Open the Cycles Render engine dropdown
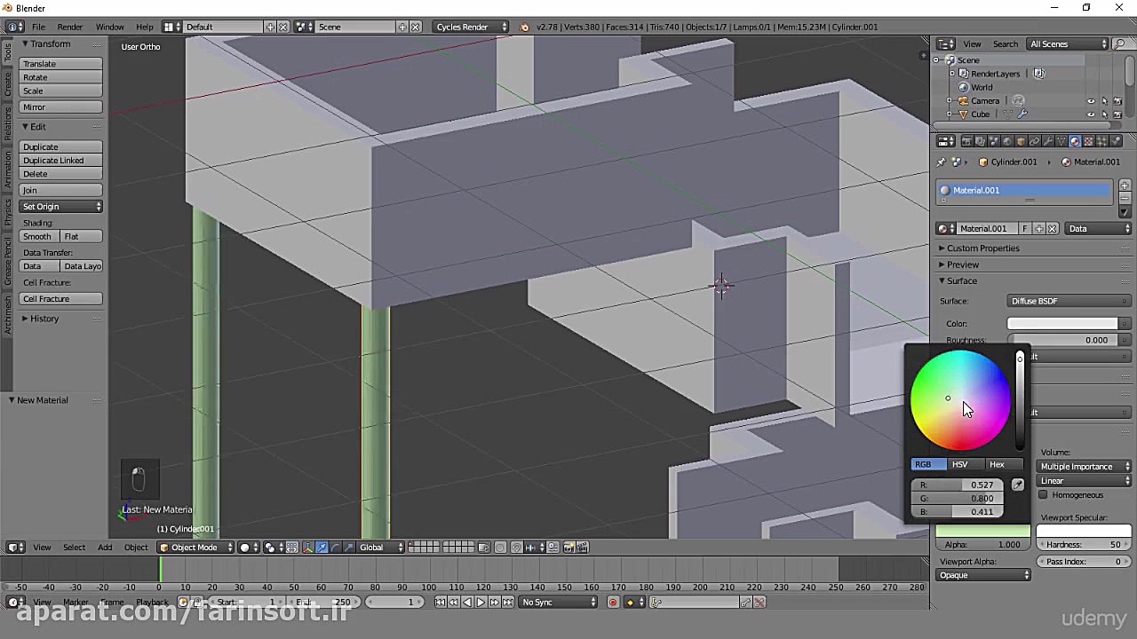The width and height of the screenshot is (1137, 639). 471,27
